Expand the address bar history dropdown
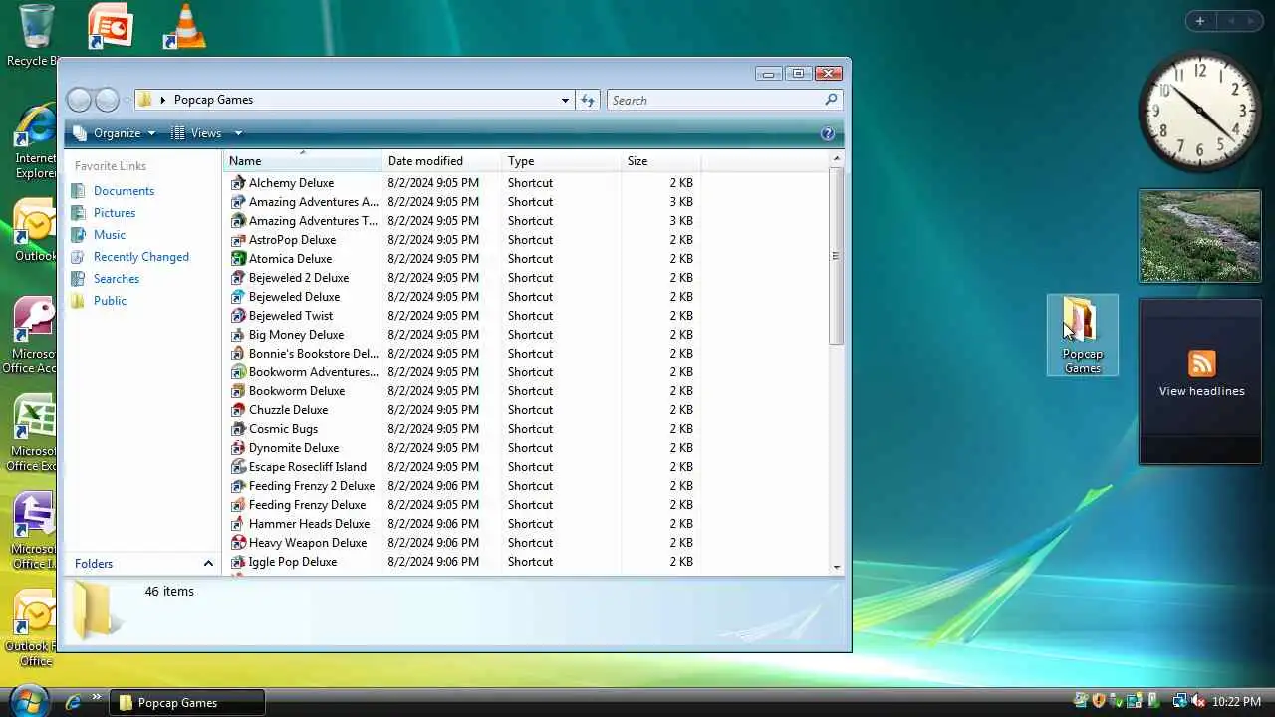 pos(565,100)
